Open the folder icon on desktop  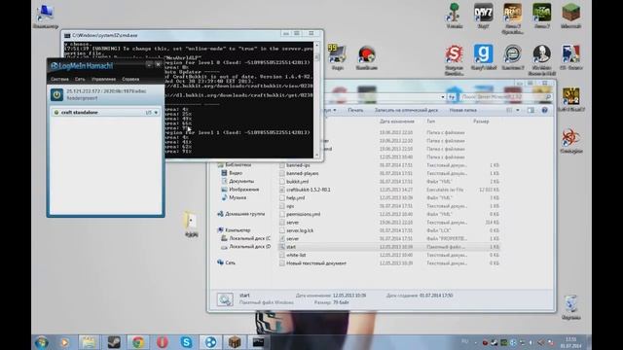[x=191, y=225]
